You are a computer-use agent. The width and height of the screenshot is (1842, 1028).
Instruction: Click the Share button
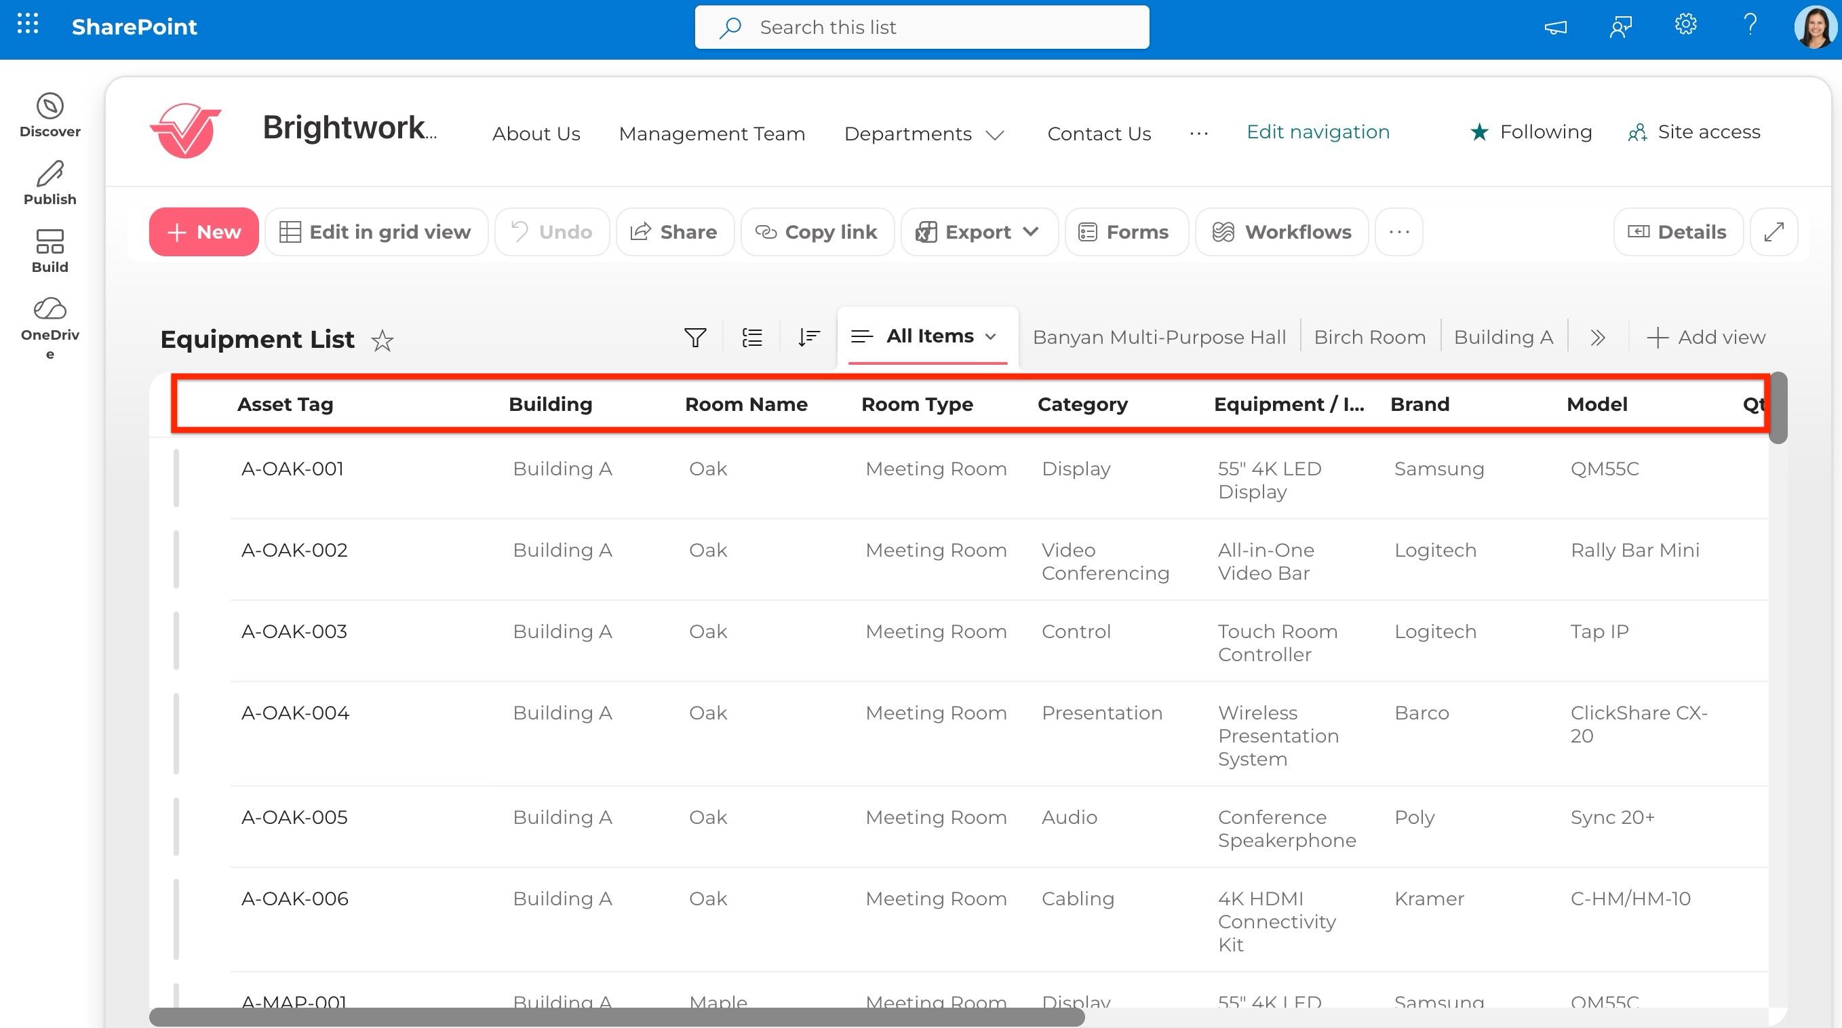point(675,232)
